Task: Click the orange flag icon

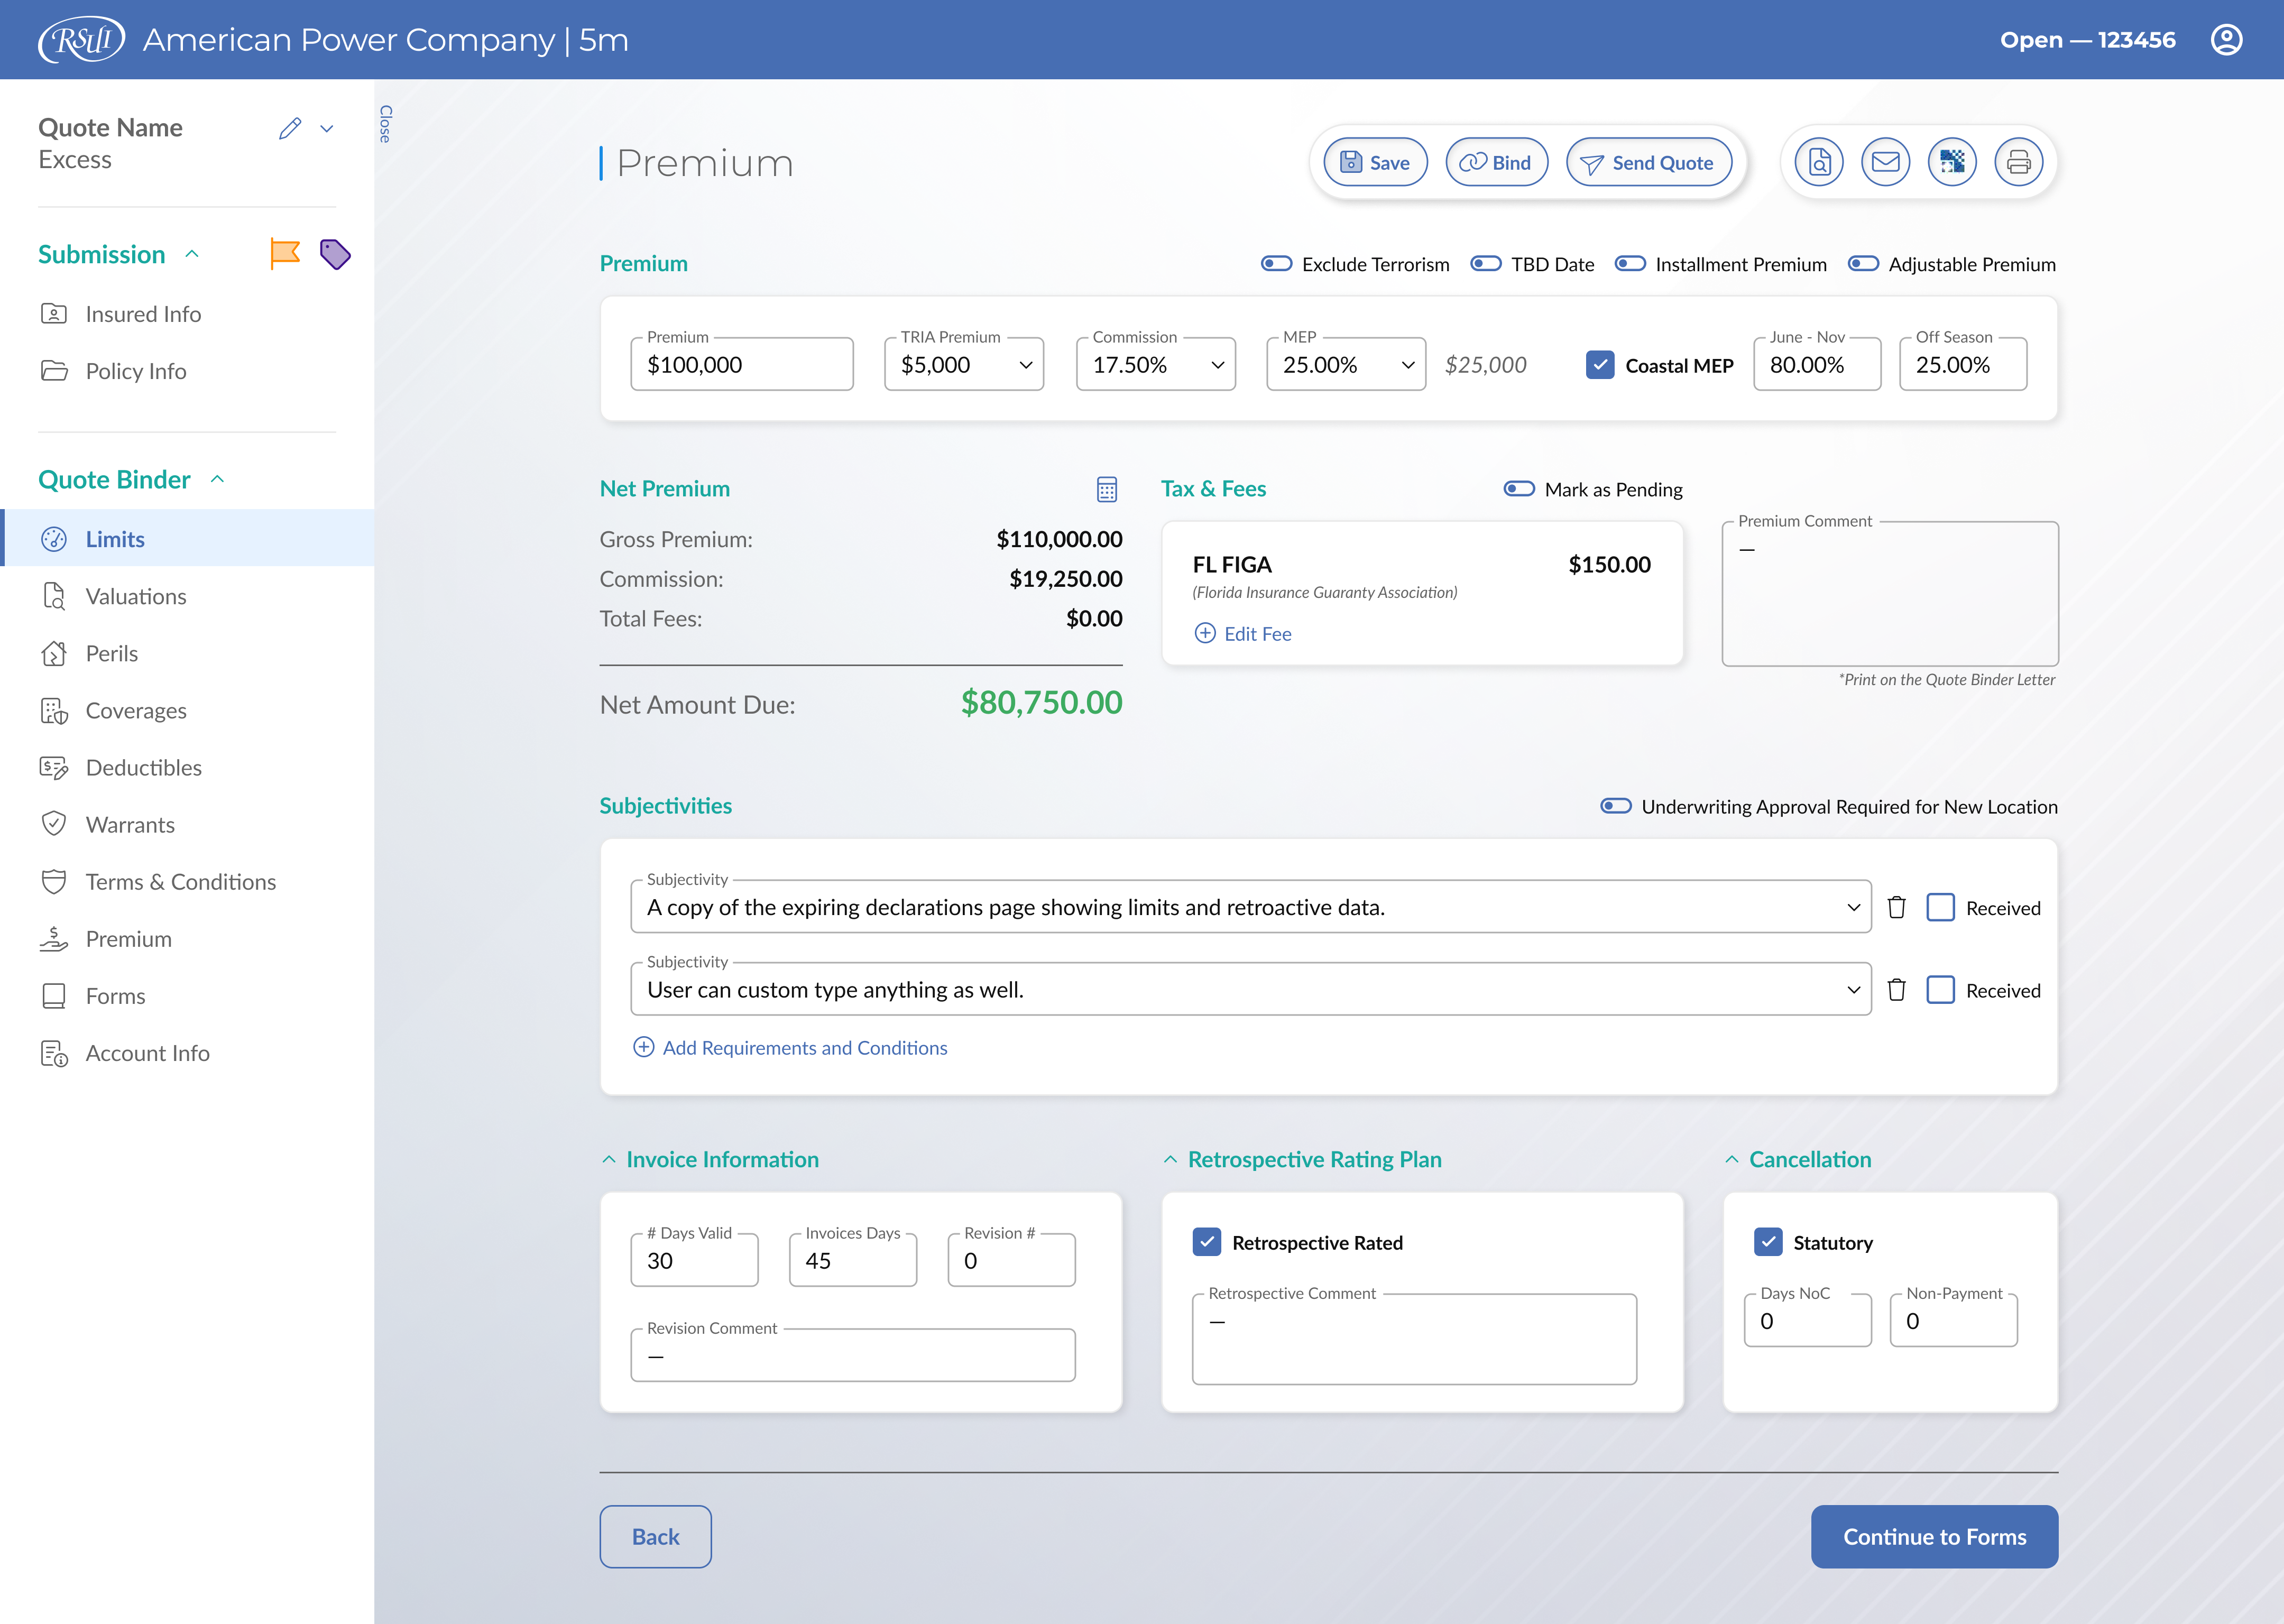Action: (x=285, y=254)
